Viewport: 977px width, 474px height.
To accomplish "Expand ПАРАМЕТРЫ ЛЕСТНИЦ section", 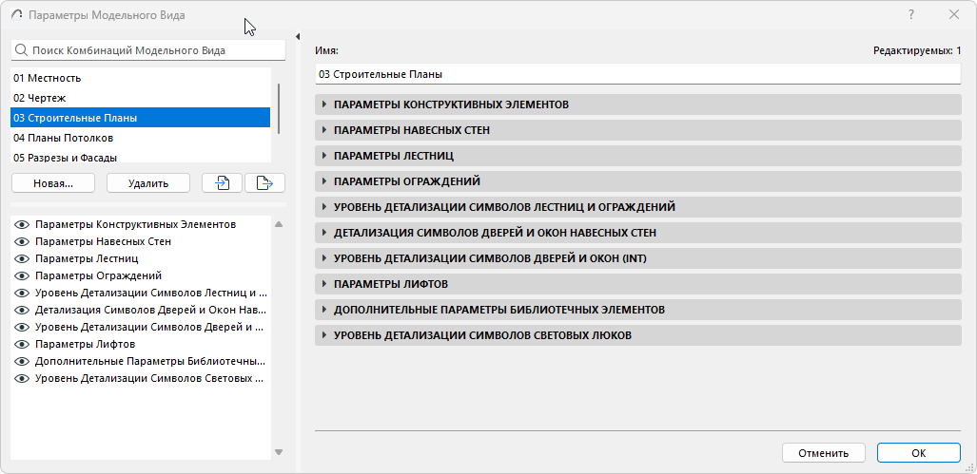I will point(638,156).
